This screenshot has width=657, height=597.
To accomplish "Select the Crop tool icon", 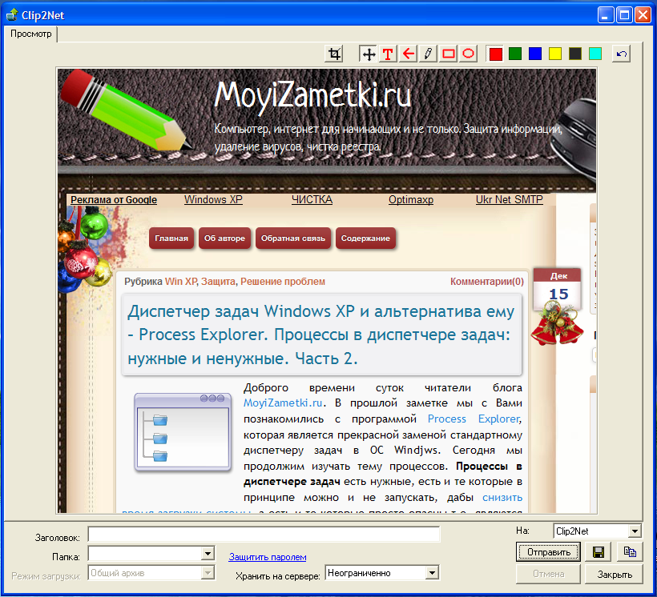I will 334,54.
